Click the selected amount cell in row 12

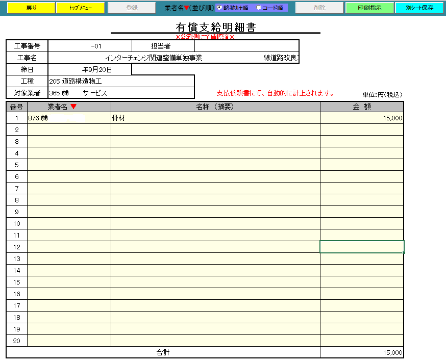pyautogui.click(x=362, y=247)
